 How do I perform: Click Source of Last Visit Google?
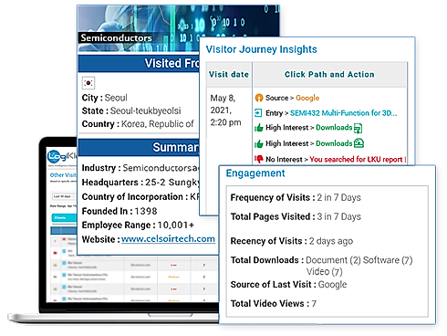pos(288,285)
